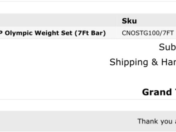The image size is (176, 132).
Task: Click empty header cell left of Sku
Action: click(58, 20)
